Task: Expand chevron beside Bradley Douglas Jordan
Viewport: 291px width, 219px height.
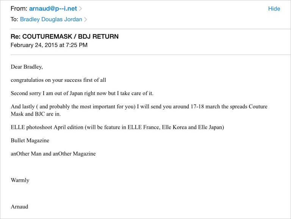Action: (x=86, y=19)
